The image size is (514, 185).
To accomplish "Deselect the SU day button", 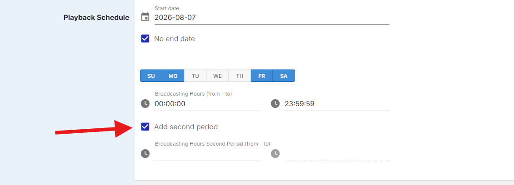I will point(151,76).
